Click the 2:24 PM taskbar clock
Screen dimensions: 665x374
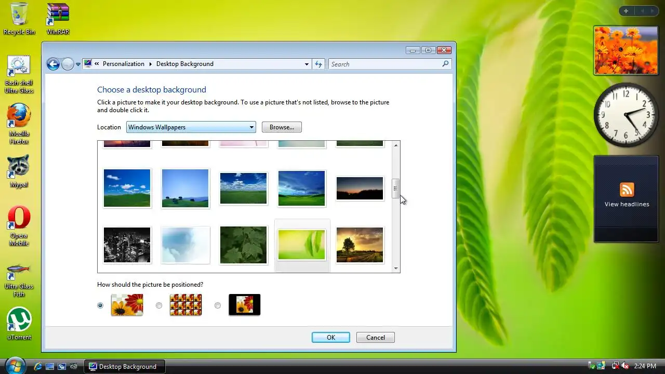(645, 366)
